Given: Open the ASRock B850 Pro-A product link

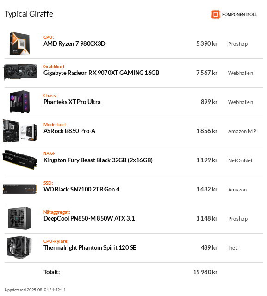Looking at the screenshot, I should click(x=69, y=131).
